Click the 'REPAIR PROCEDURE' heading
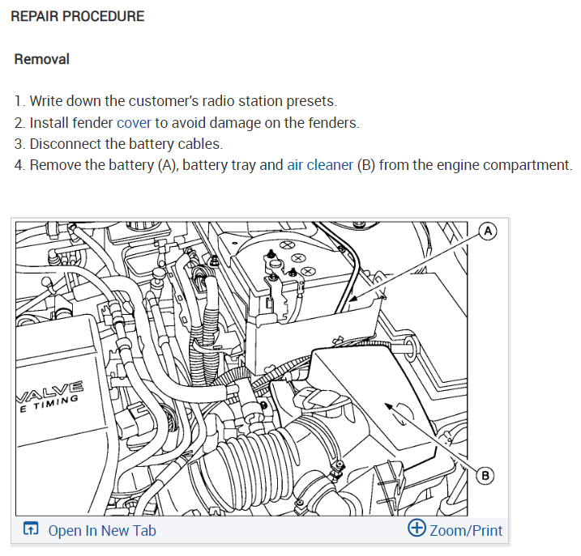Screen dimensions: 581x556 coord(78,16)
